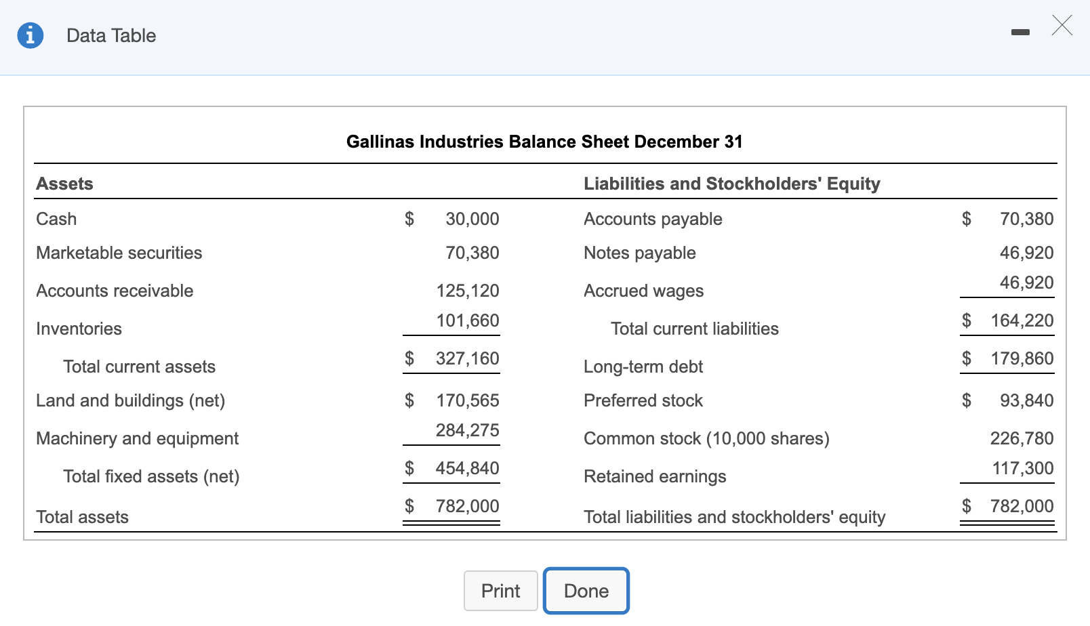Select the Data Table title text
This screenshot has width=1090, height=626.
(x=110, y=35)
